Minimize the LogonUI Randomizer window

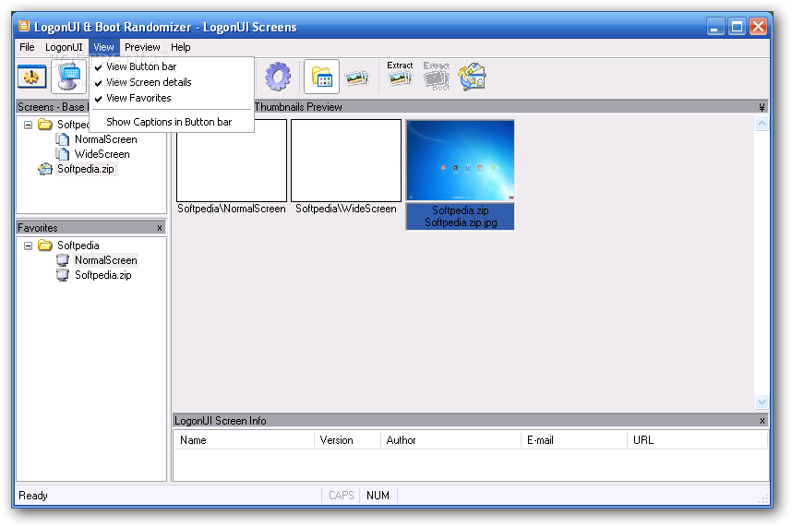click(714, 26)
